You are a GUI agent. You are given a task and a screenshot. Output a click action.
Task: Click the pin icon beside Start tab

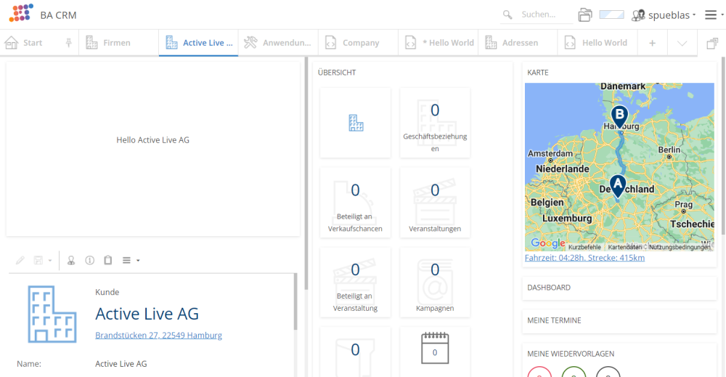(x=69, y=43)
